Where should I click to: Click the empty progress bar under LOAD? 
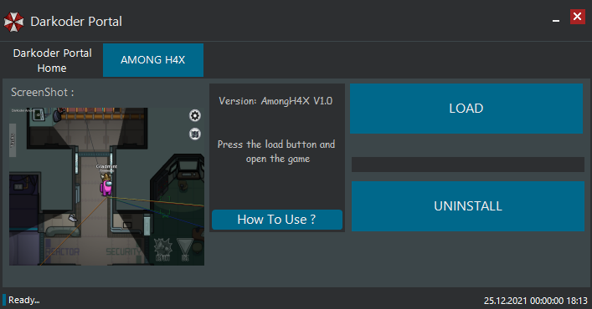[468, 165]
